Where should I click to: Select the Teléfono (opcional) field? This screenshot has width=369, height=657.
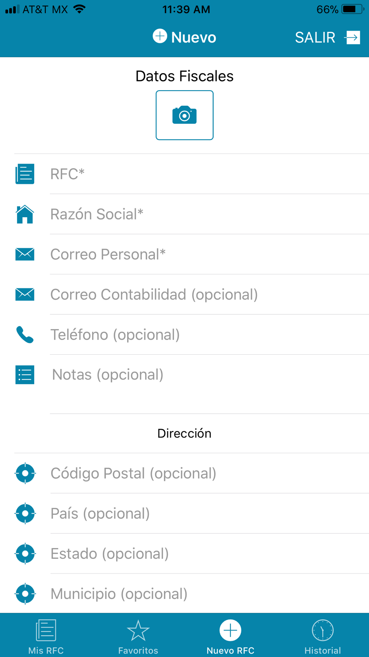209,334
